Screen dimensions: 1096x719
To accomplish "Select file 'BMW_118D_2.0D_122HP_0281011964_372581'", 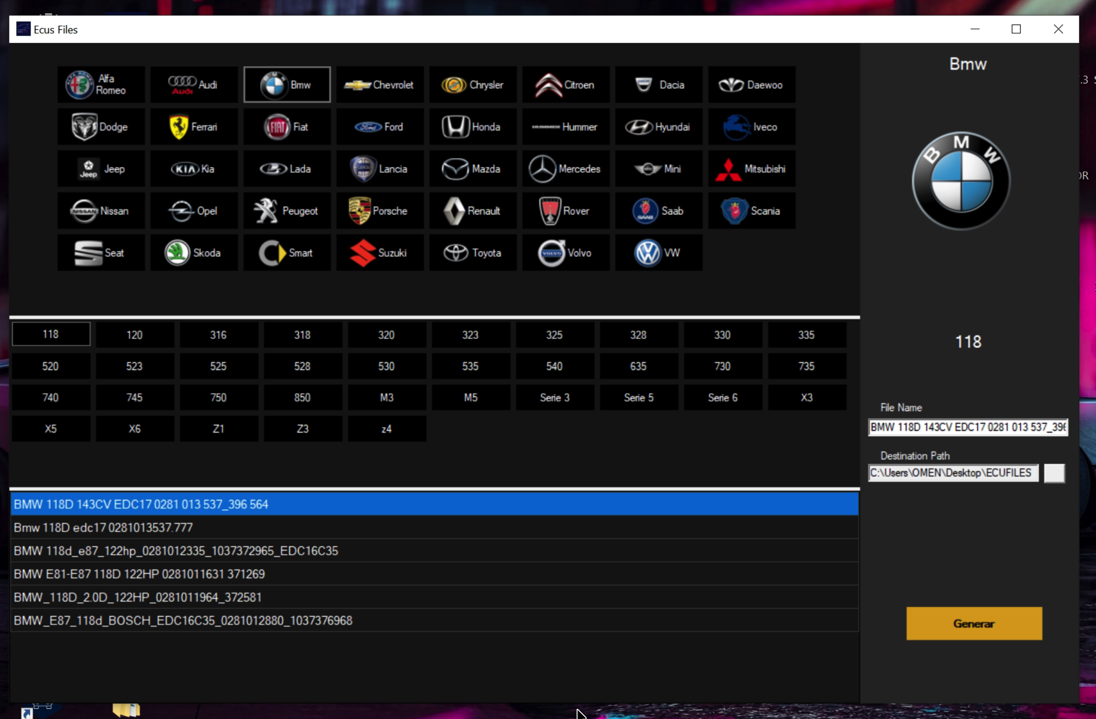I will [434, 597].
